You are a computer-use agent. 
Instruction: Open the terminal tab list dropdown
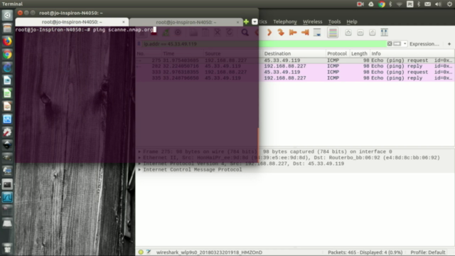pos(255,22)
